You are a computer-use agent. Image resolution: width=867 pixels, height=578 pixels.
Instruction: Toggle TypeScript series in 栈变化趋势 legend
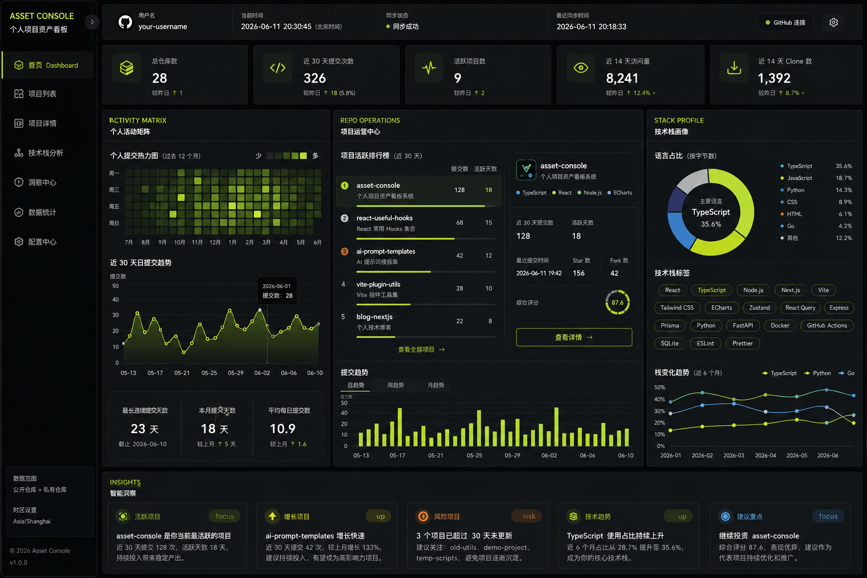[779, 373]
